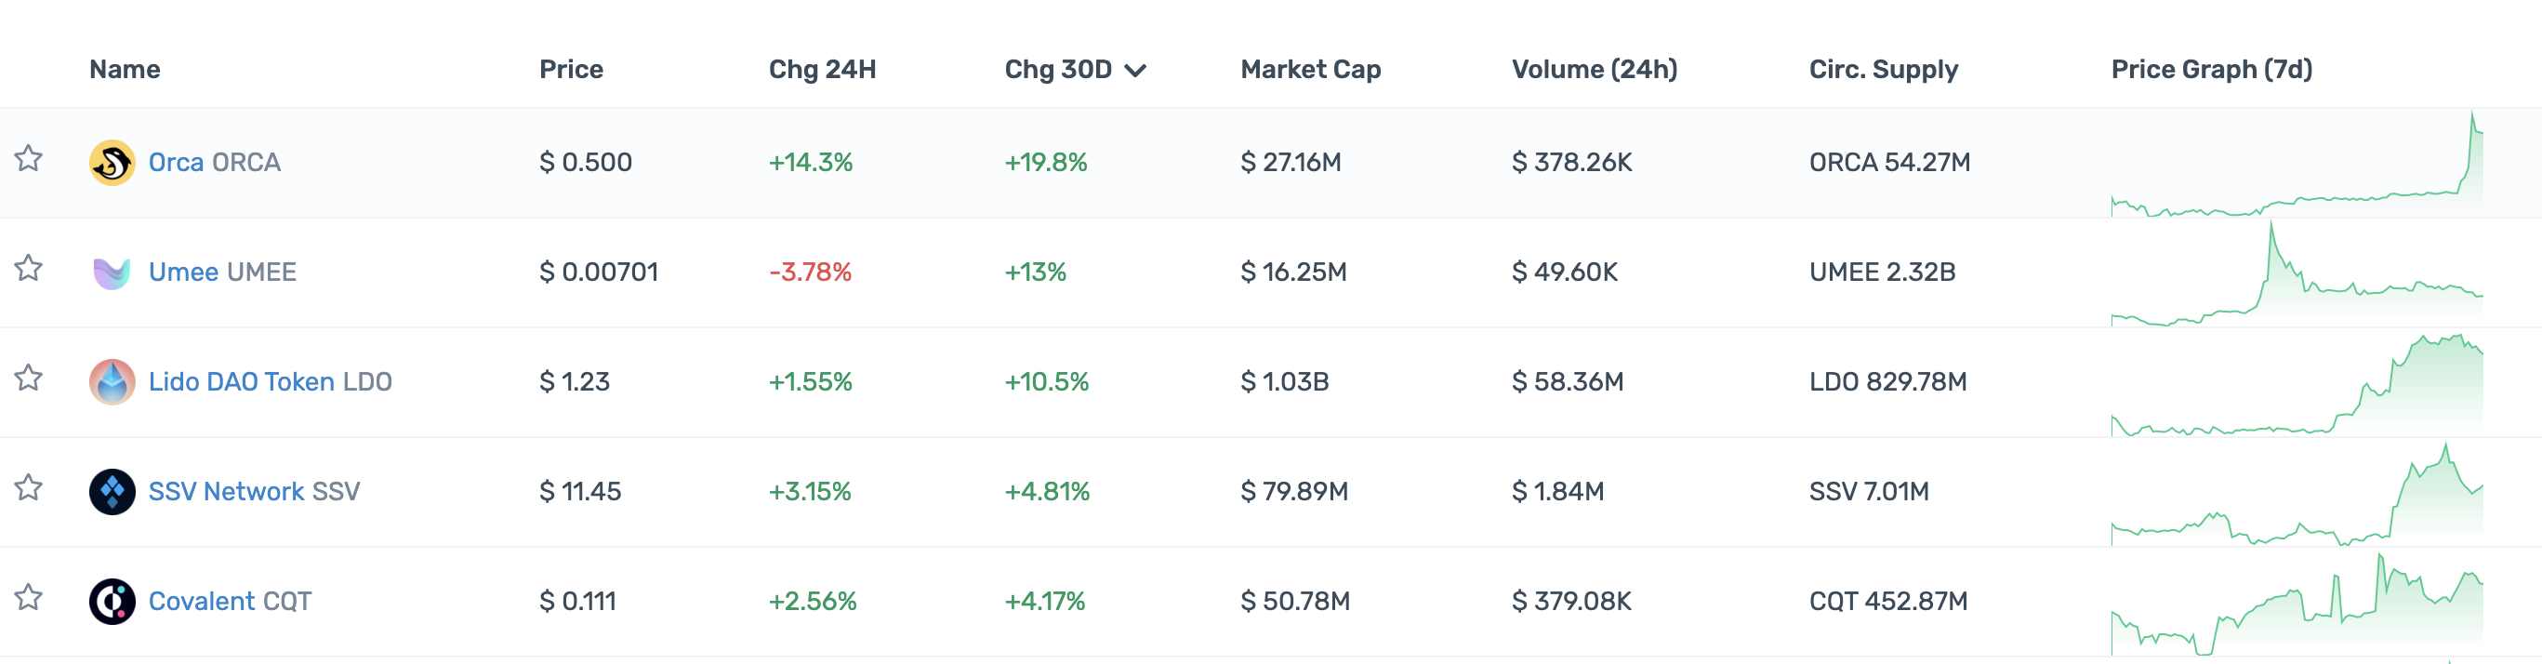Open the Orca ORCA coin link
This screenshot has width=2542, height=664.
tap(214, 163)
